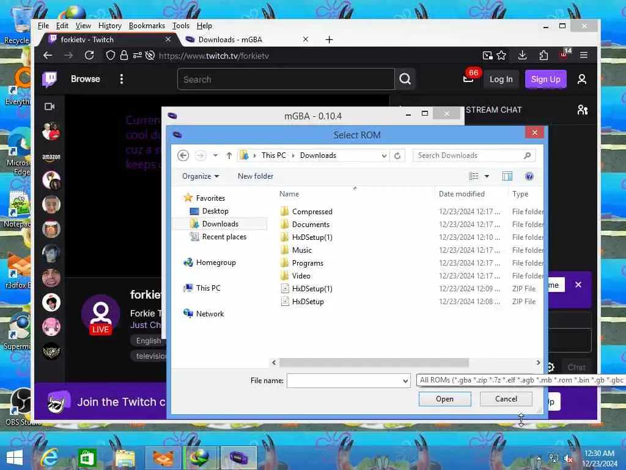Open the Firefox hamburger application menu
The width and height of the screenshot is (626, 470).
point(584,55)
